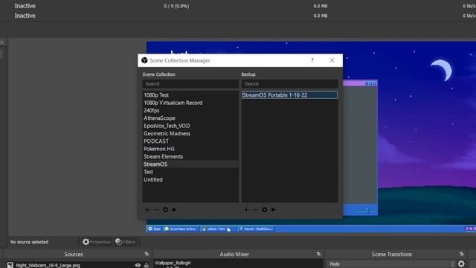Open scene collection gear options
The height and width of the screenshot is (268, 476).
point(165,210)
